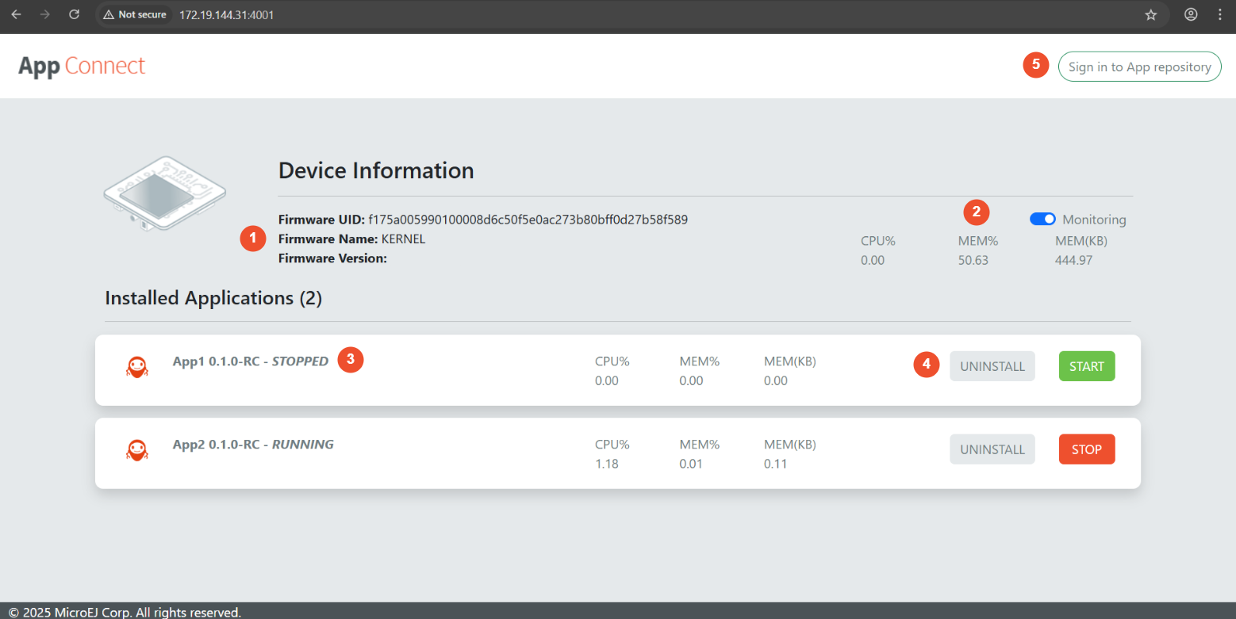This screenshot has width=1236, height=619.
Task: Click the App Connect logo
Action: (x=82, y=66)
